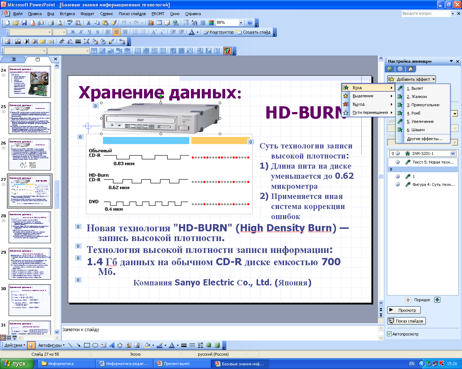The image size is (462, 369).
Task: Click the Line Color brush icon
Action: [x=160, y=345]
